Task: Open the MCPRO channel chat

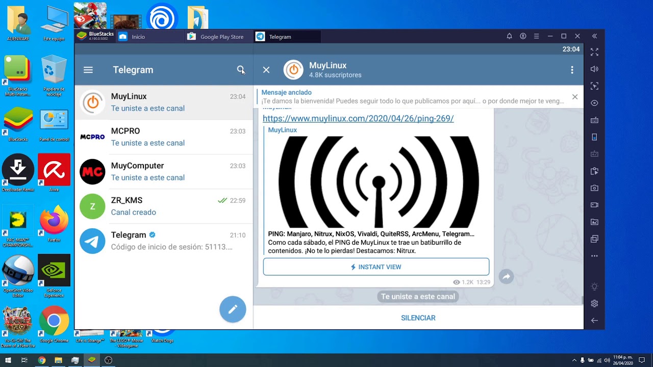Action: (164, 137)
